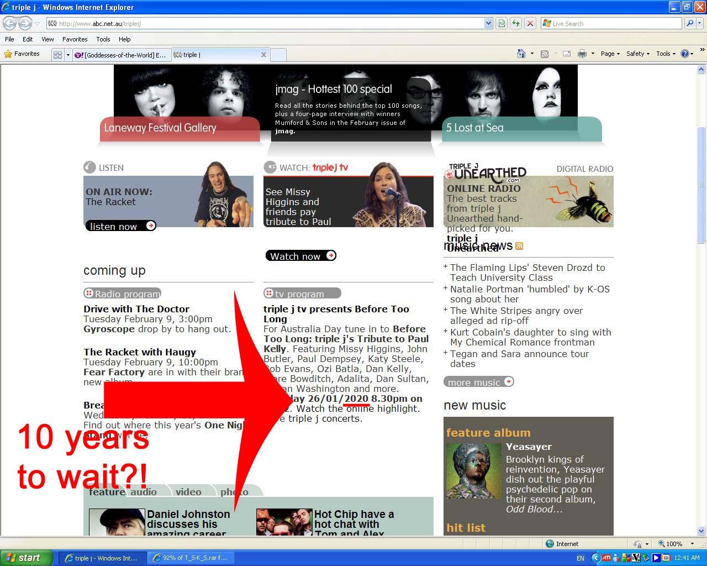This screenshot has width=707, height=566.
Task: Open Natalie Portman K-OS news link
Action: point(529,294)
